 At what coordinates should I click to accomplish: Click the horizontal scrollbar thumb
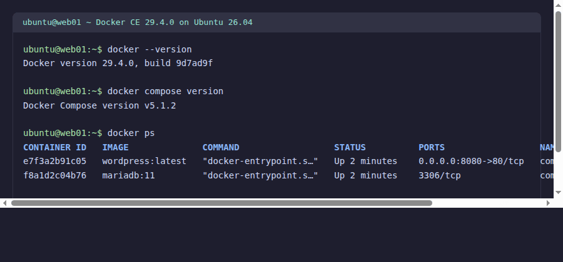(221, 203)
